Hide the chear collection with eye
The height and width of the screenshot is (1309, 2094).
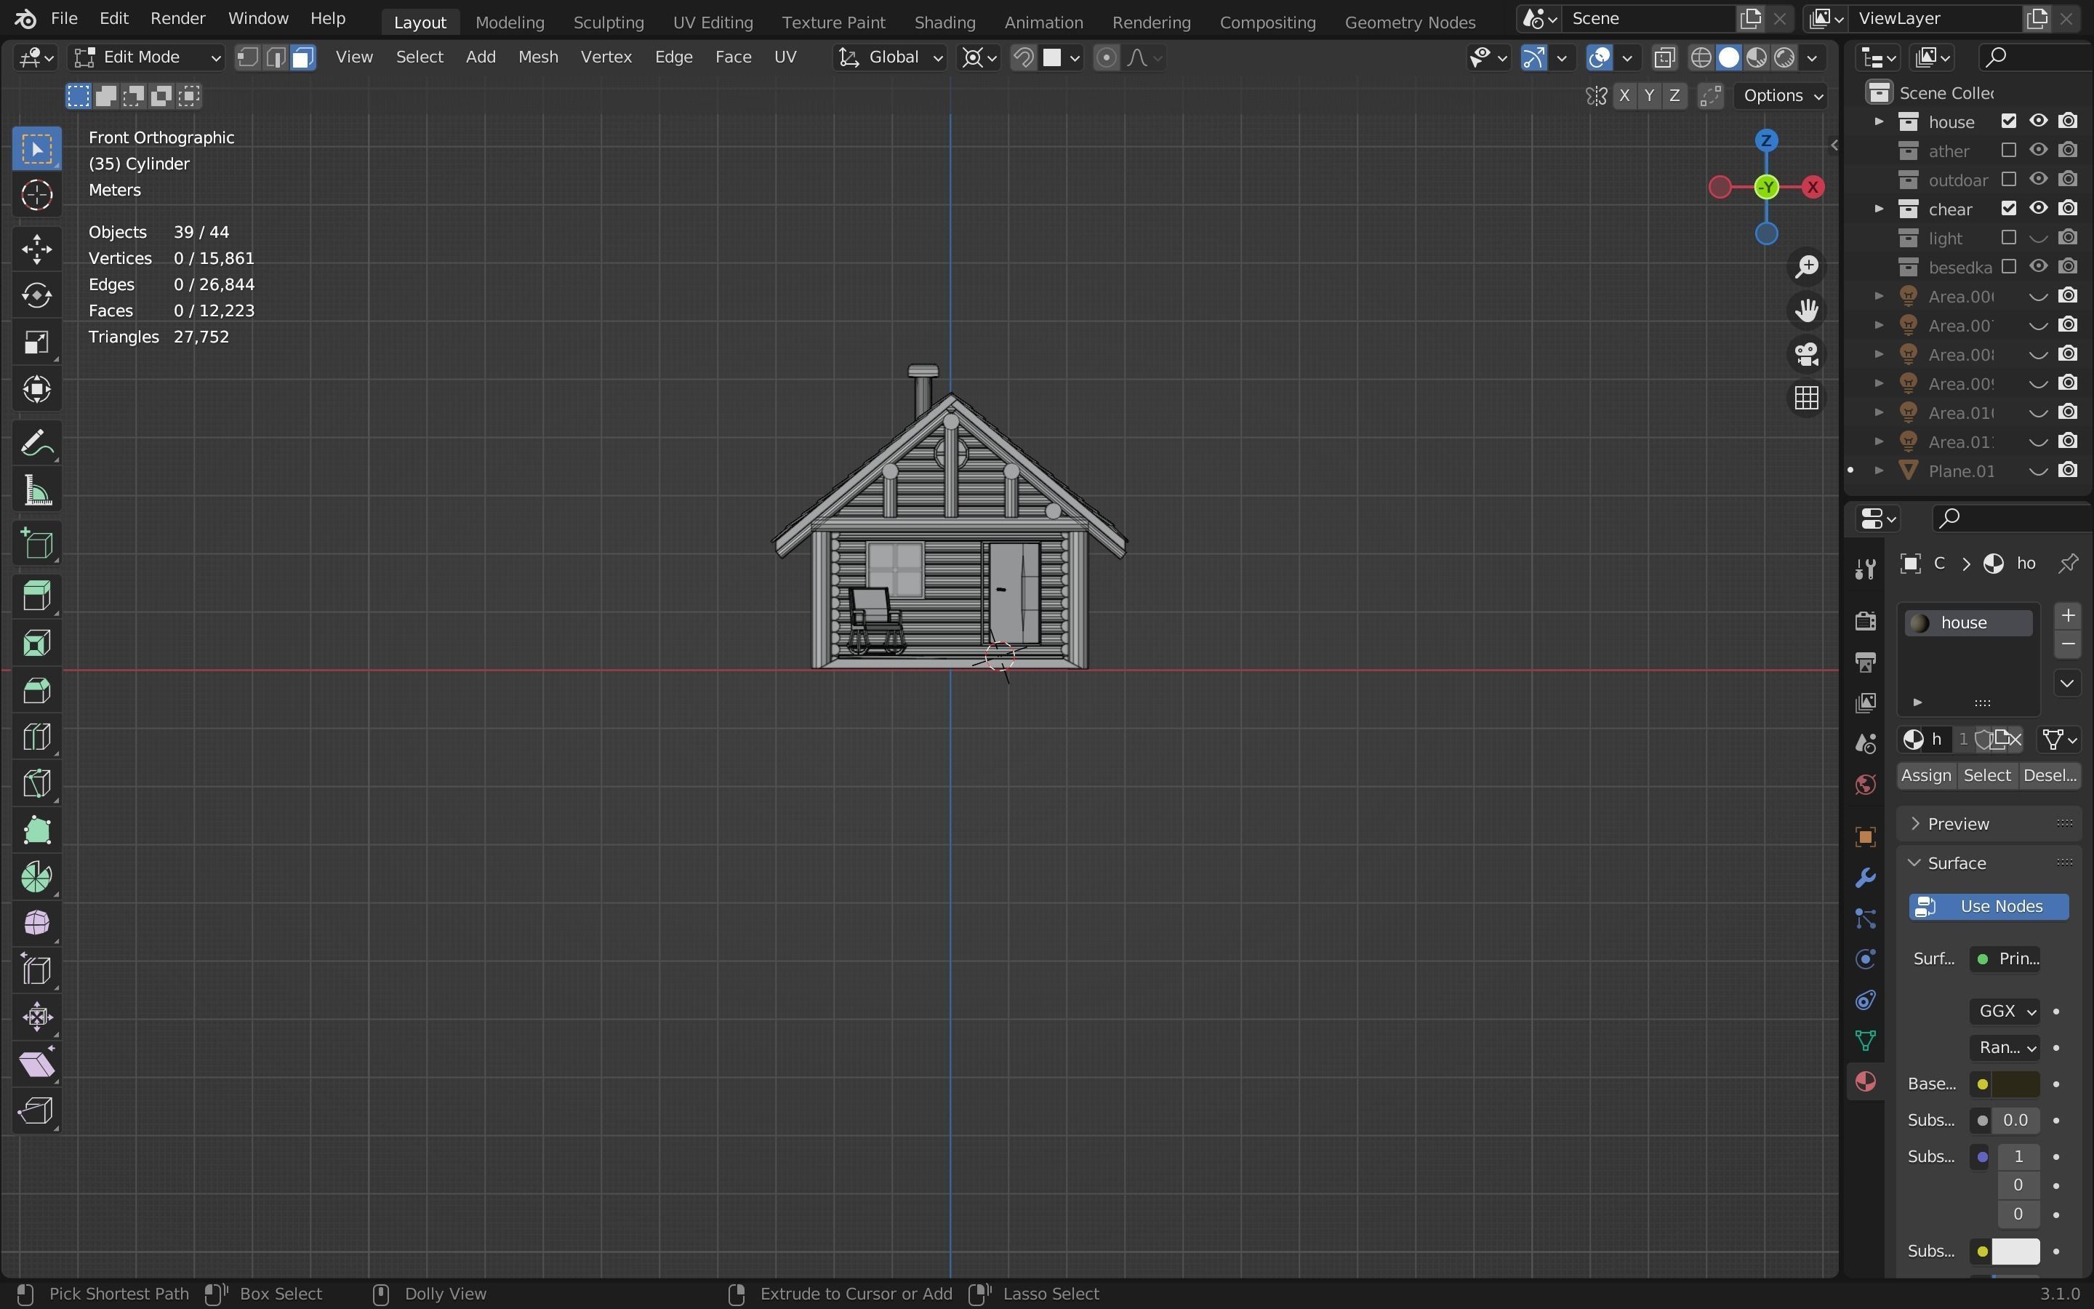tap(2038, 209)
